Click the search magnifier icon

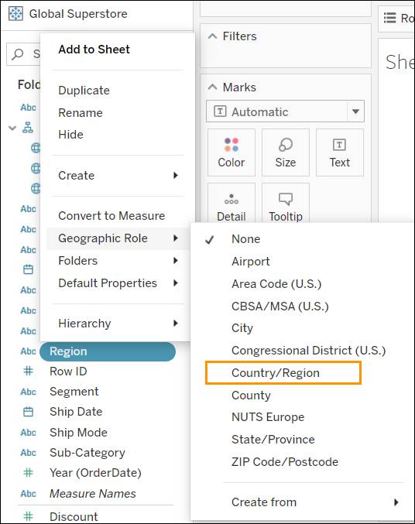[x=17, y=54]
